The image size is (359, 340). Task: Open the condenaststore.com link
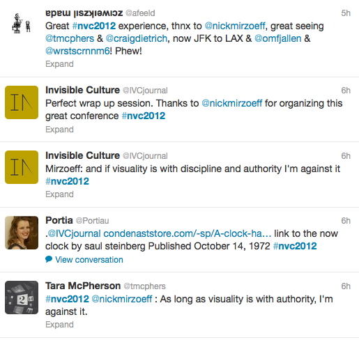(188, 233)
